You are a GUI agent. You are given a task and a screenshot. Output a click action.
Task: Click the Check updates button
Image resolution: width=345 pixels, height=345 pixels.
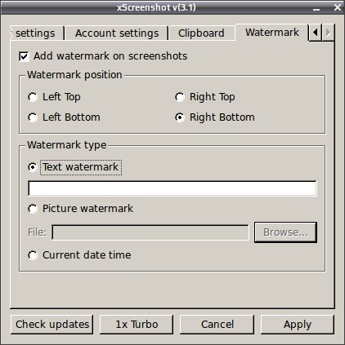click(52, 325)
